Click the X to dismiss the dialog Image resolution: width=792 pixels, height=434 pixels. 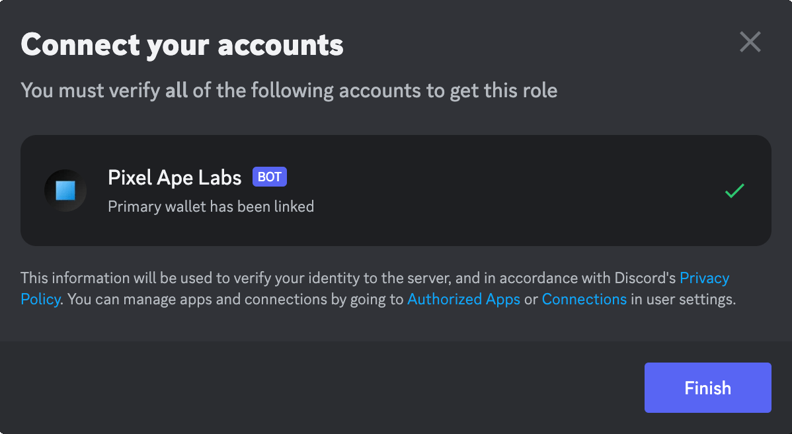coord(750,42)
